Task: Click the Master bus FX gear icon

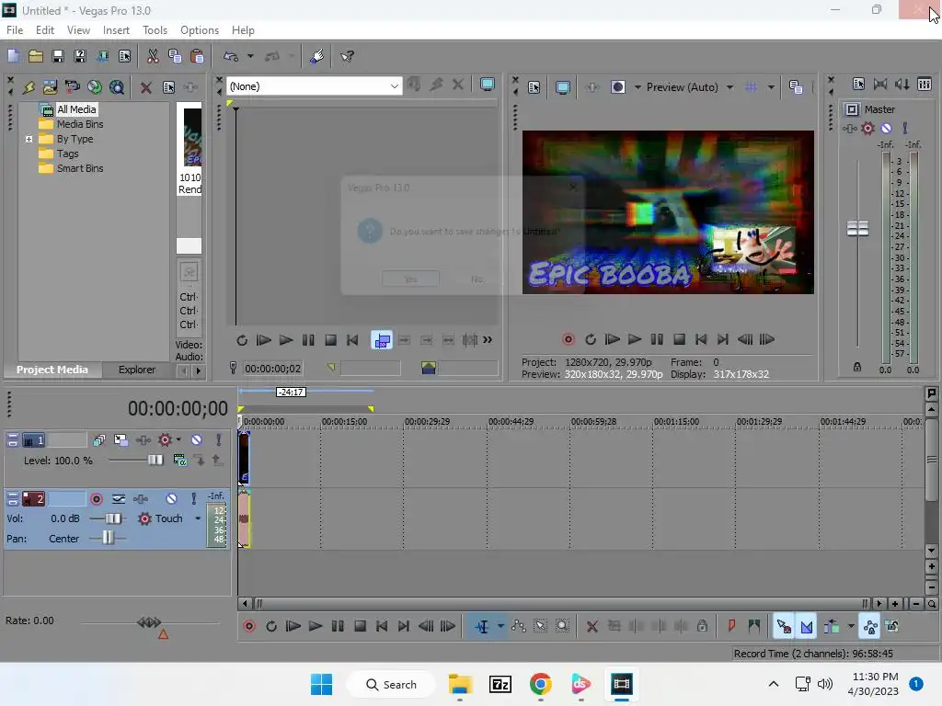Action: pyautogui.click(x=867, y=128)
